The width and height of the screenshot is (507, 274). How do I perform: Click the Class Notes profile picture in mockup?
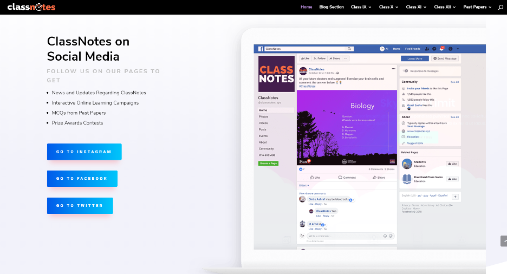coord(276,74)
